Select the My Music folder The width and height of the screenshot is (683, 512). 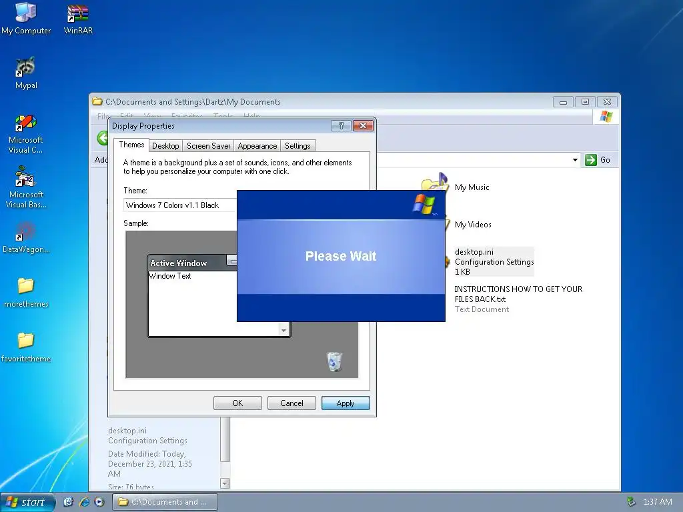point(472,187)
